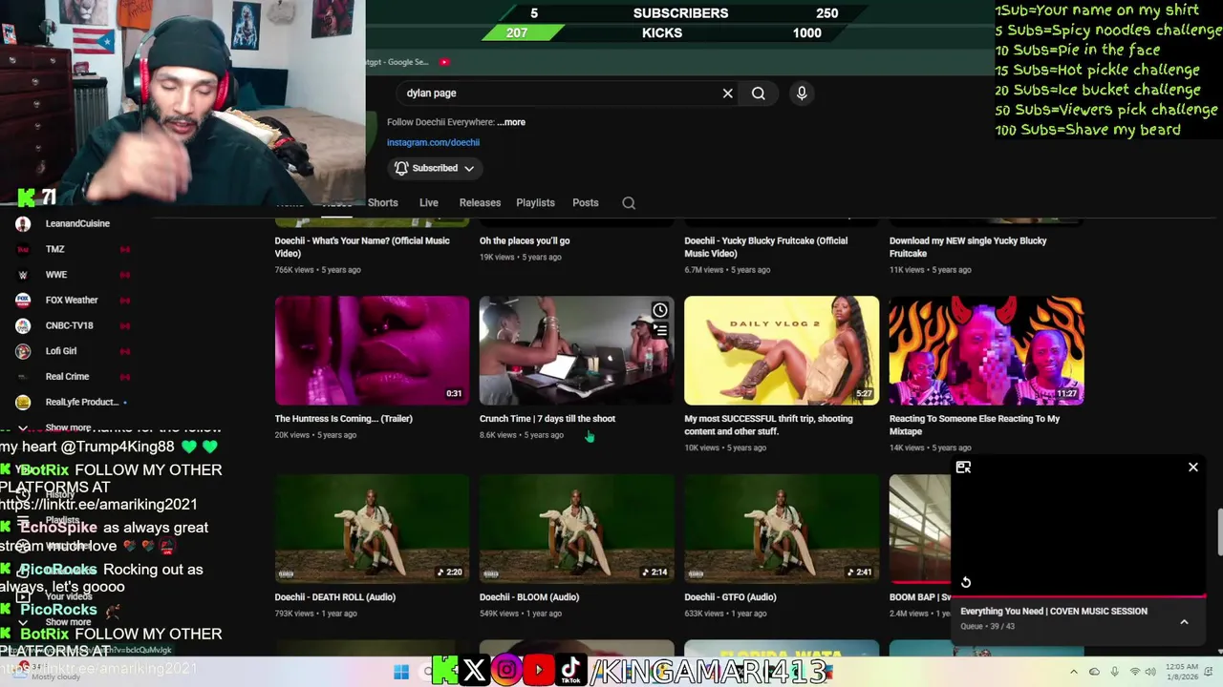Close the miniplayer
Viewport: 1223px width, 687px height.
(x=1192, y=468)
